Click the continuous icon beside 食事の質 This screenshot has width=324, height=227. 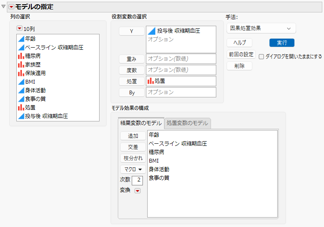pyautogui.click(x=21, y=99)
